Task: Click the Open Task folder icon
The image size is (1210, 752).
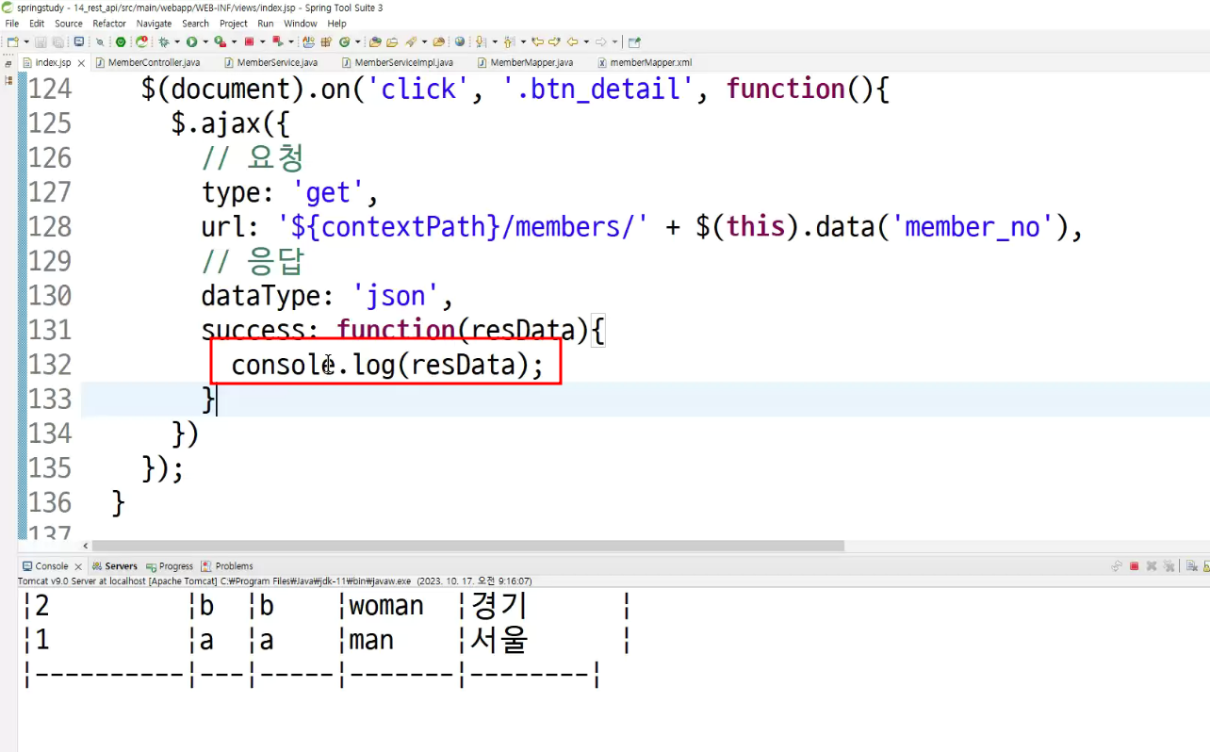Action: point(392,41)
